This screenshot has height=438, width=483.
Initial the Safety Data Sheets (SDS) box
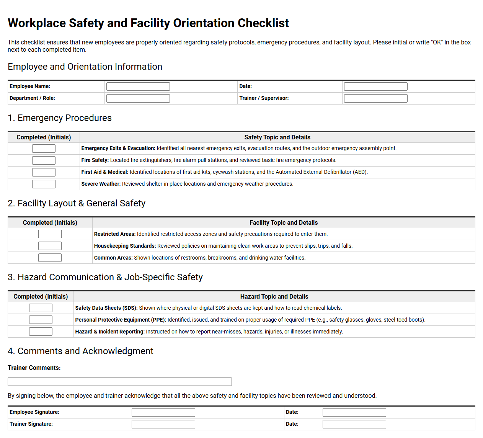[x=41, y=308]
